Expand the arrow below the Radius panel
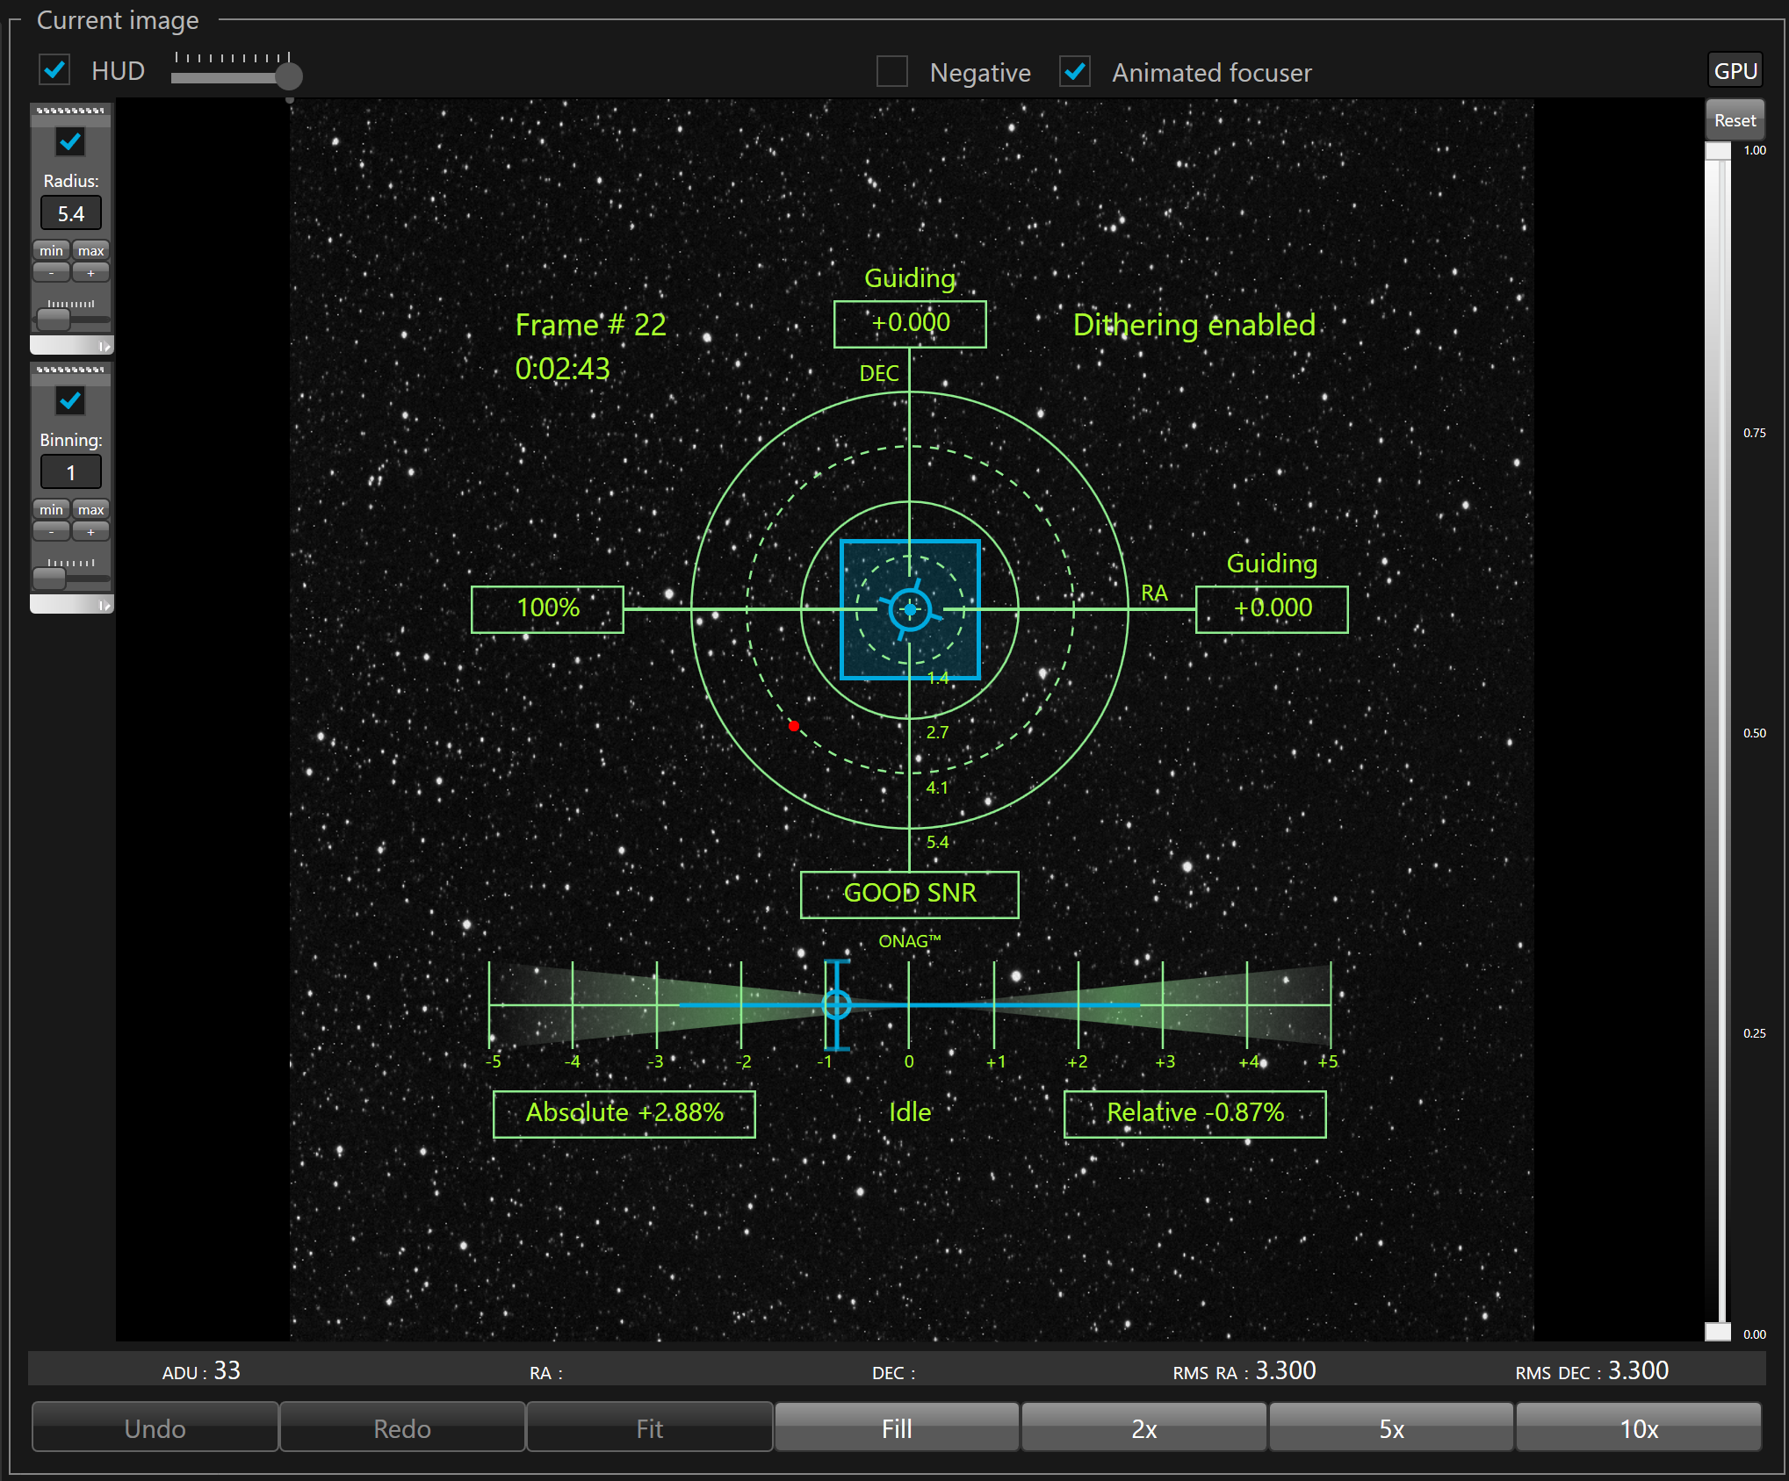 tap(104, 346)
